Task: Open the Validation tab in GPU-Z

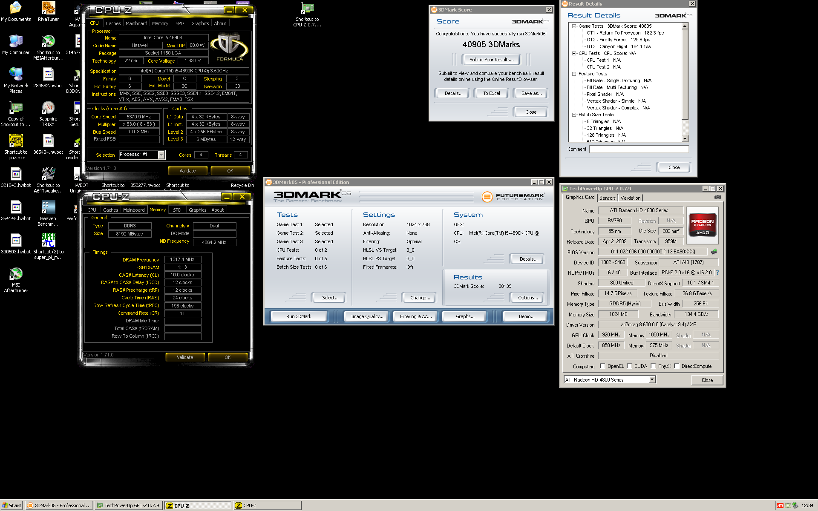Action: coord(630,198)
